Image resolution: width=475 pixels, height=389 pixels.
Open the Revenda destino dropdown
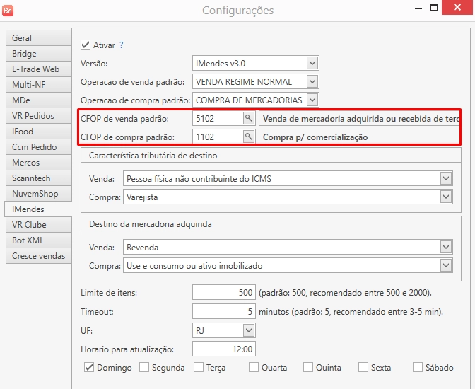pyautogui.click(x=446, y=247)
